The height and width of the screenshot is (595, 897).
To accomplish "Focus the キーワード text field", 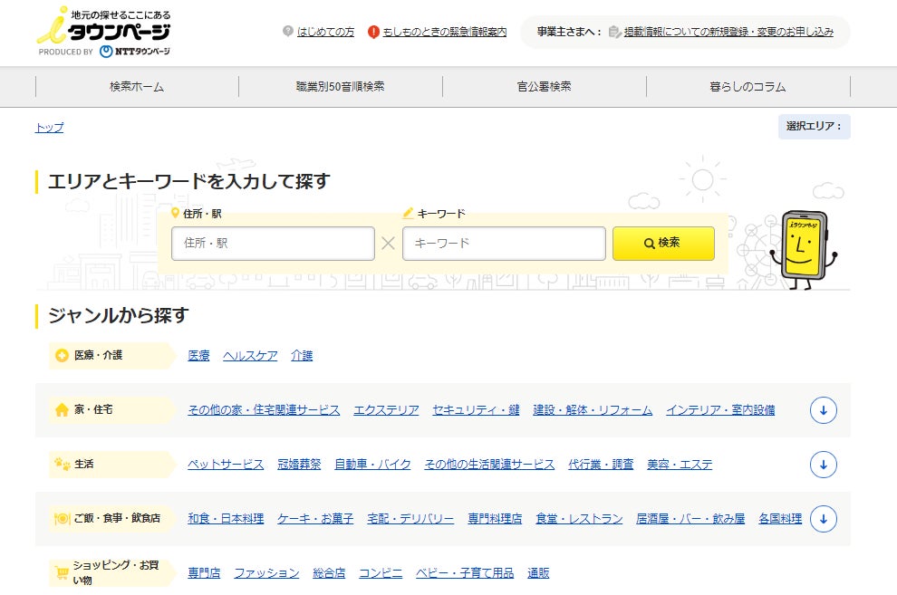I will pos(504,244).
